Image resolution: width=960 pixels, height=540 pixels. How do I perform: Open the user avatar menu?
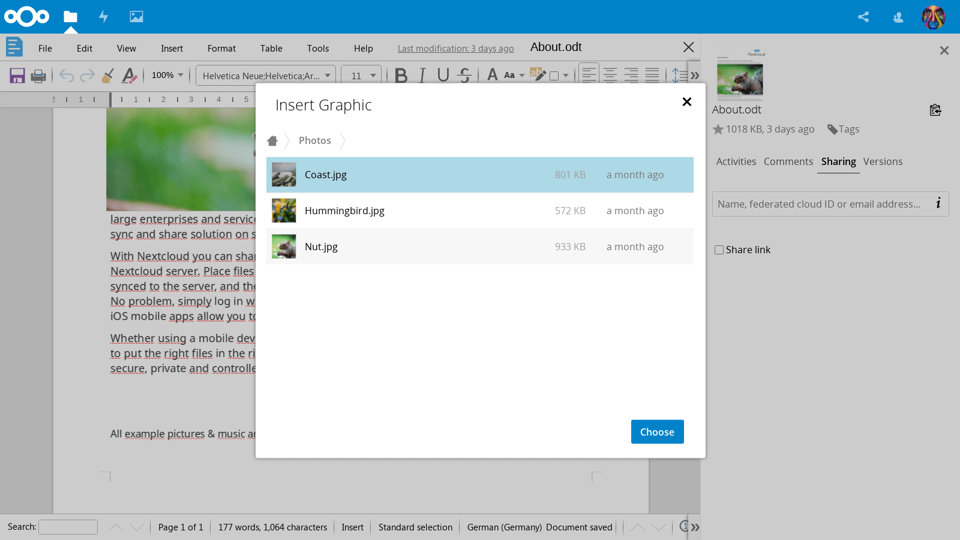(x=934, y=17)
